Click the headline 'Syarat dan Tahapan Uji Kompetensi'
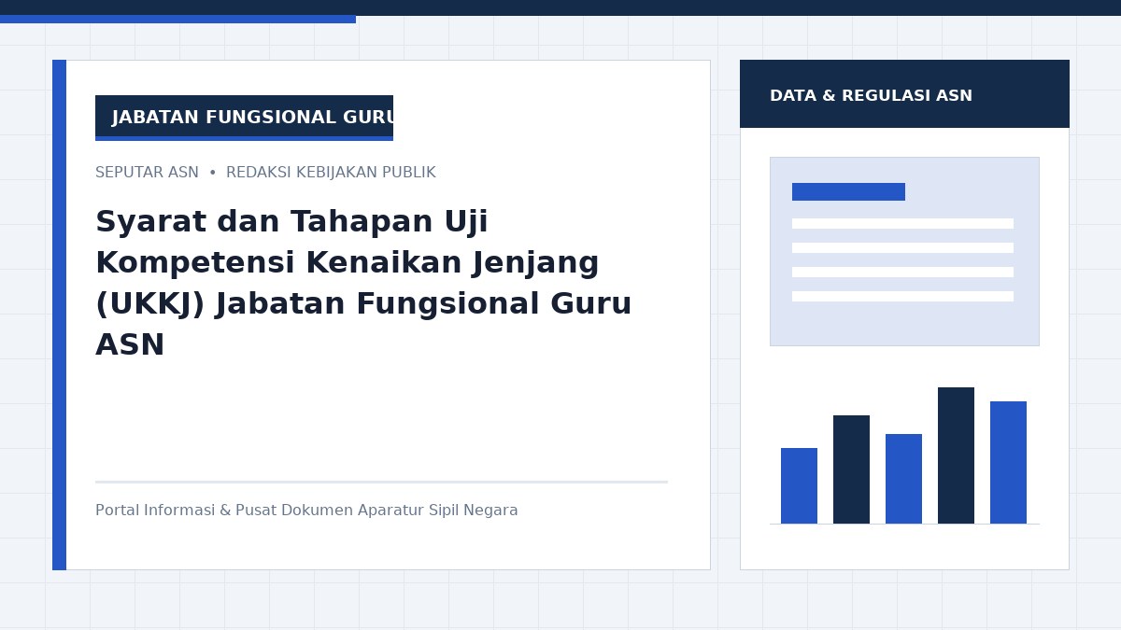The height and width of the screenshot is (630, 1121). 363,284
